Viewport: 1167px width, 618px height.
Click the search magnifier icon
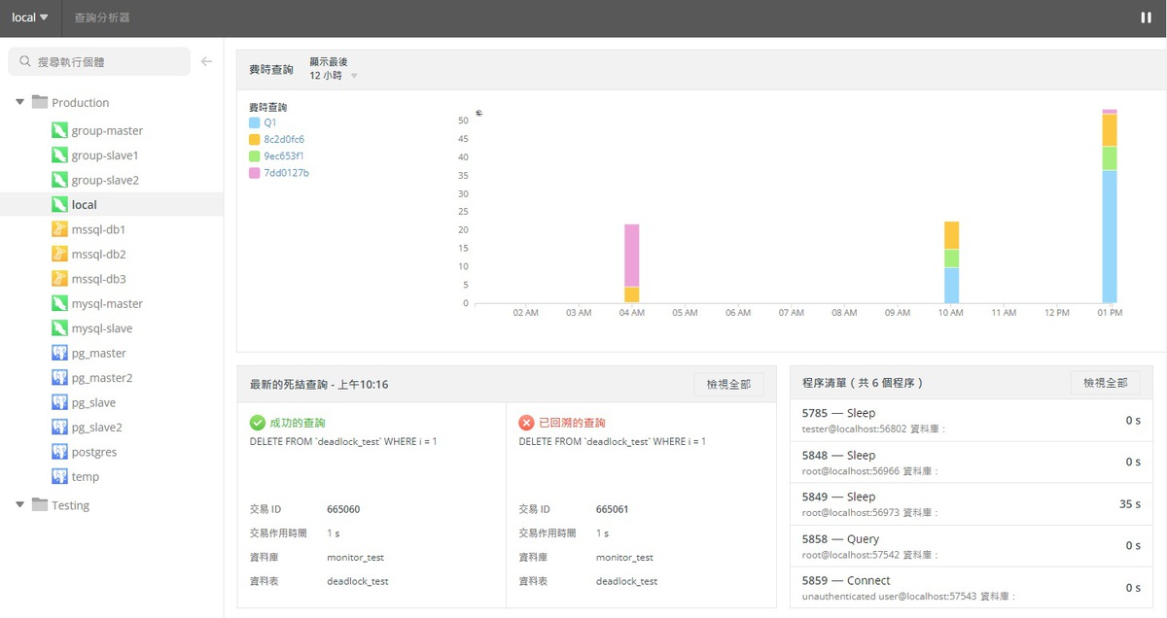click(x=24, y=61)
